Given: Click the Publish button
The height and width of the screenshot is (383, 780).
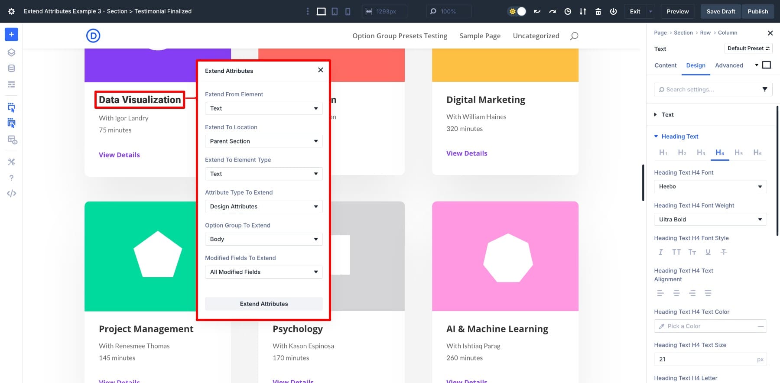Looking at the screenshot, I should tap(757, 12).
